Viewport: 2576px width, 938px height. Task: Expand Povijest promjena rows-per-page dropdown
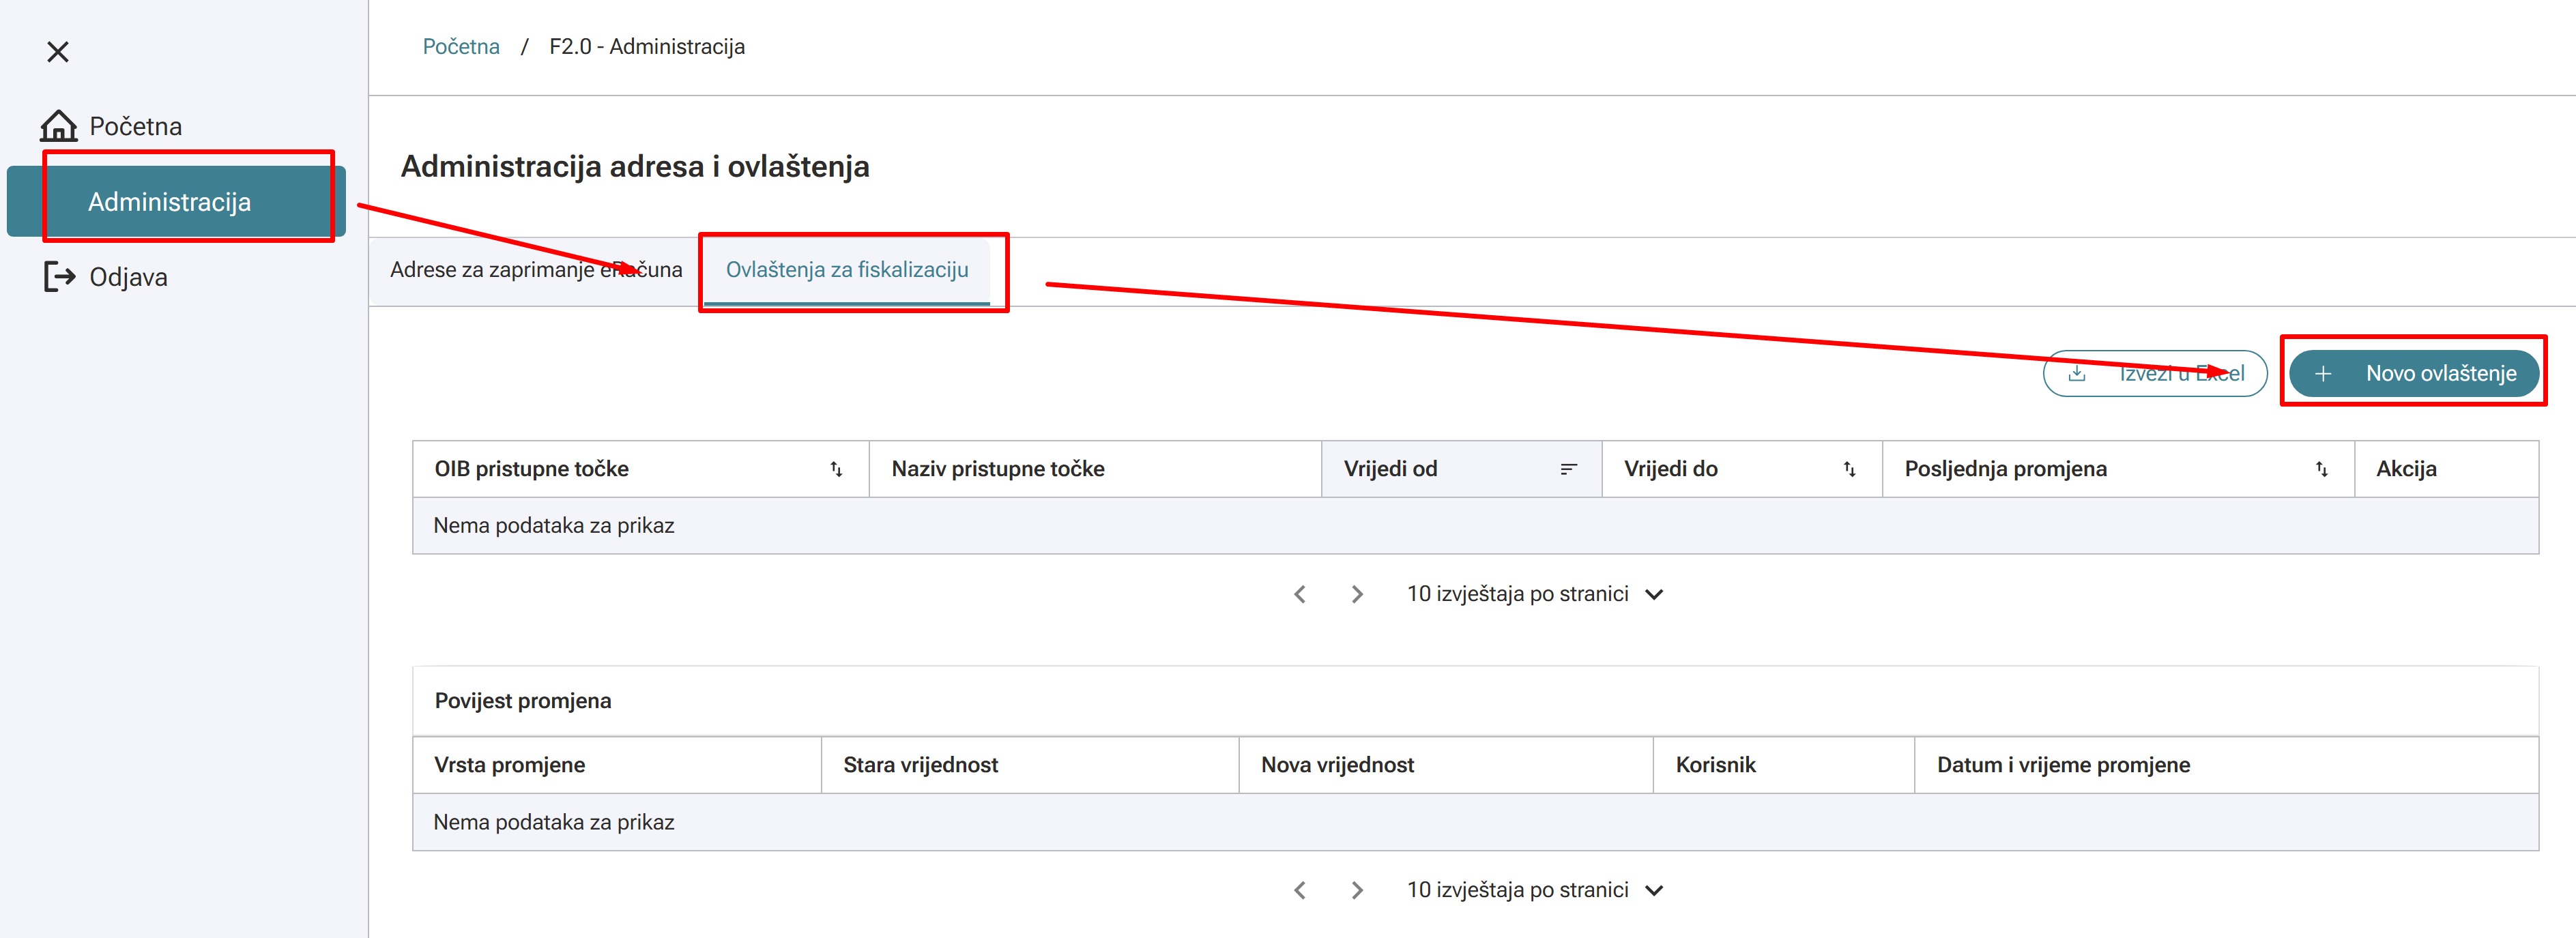pos(1654,890)
